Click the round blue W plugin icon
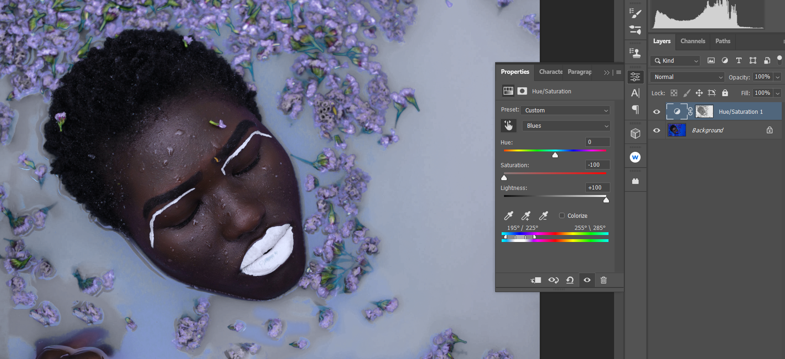This screenshot has width=785, height=359. (635, 157)
